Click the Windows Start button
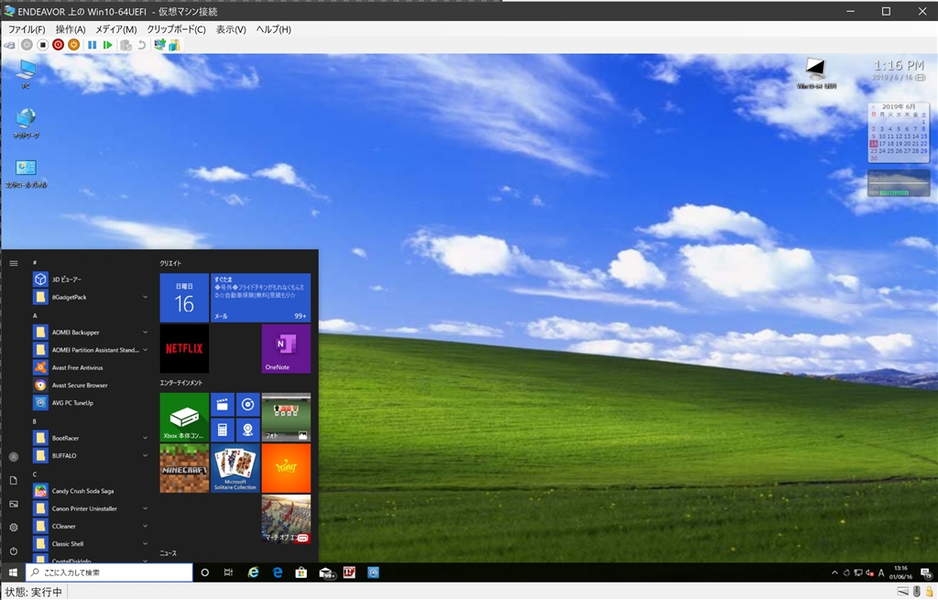The image size is (938, 600). pos(13,573)
